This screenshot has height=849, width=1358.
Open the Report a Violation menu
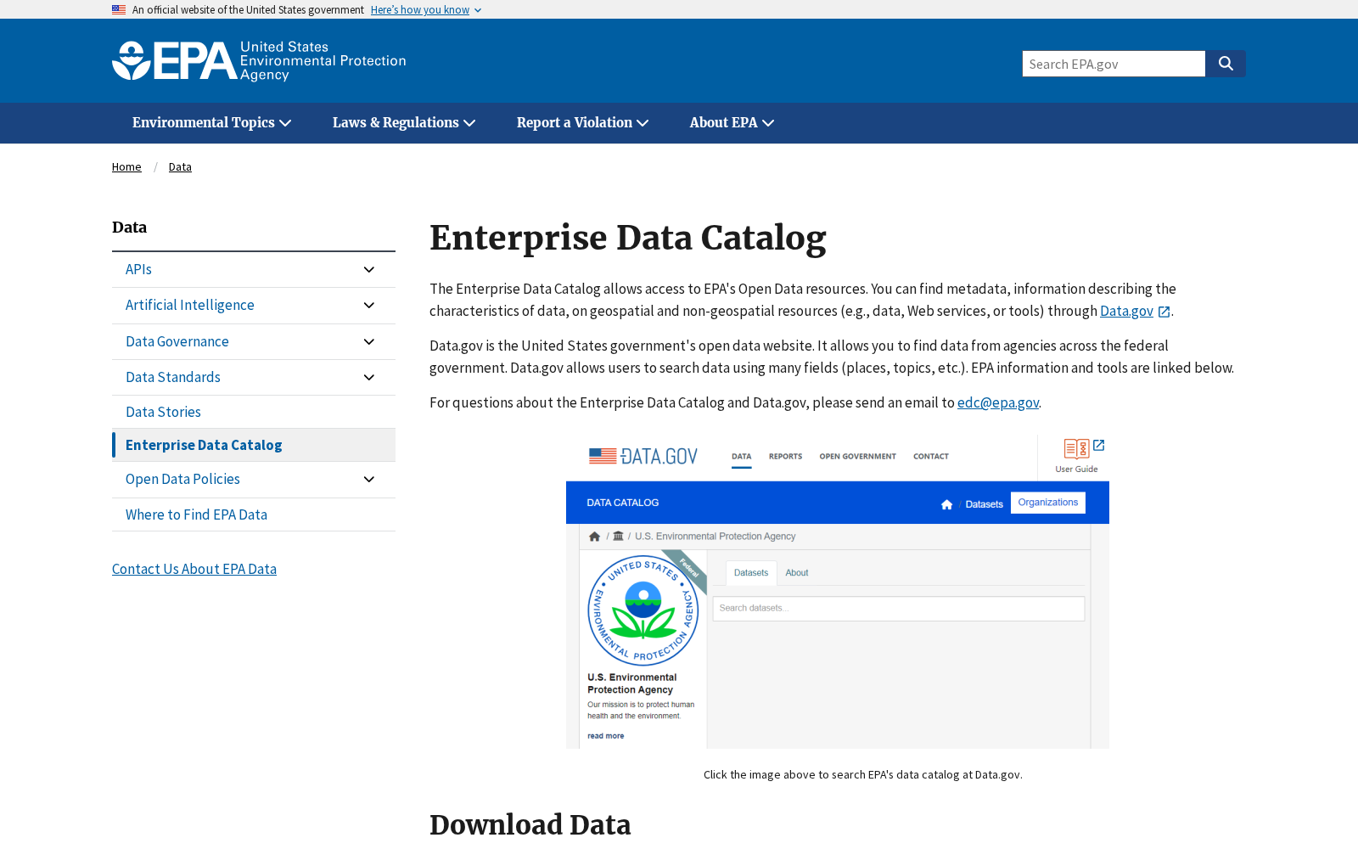click(x=583, y=123)
